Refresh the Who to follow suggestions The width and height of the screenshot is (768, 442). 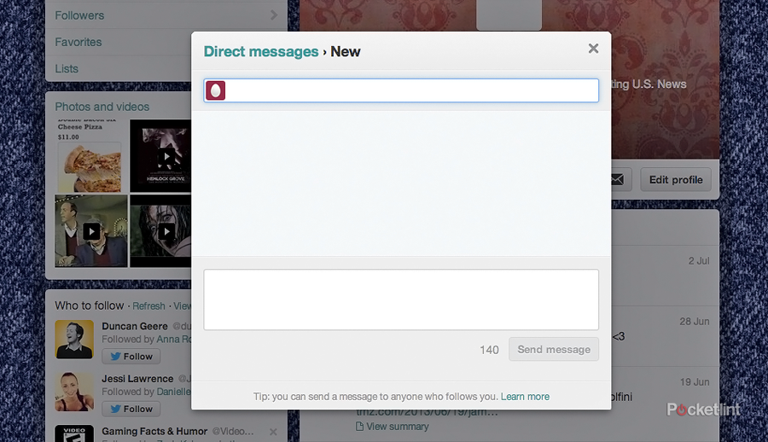[148, 306]
